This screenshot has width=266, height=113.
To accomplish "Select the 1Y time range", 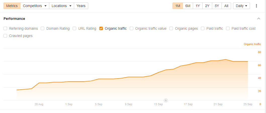I will [x=198, y=6].
